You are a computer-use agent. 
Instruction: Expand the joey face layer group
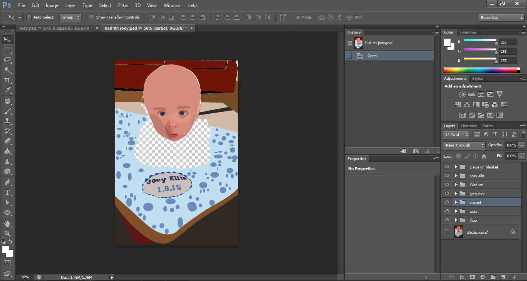tap(456, 194)
